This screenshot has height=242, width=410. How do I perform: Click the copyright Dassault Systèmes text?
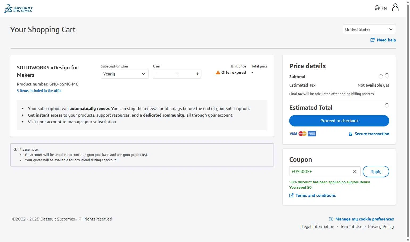62,219
